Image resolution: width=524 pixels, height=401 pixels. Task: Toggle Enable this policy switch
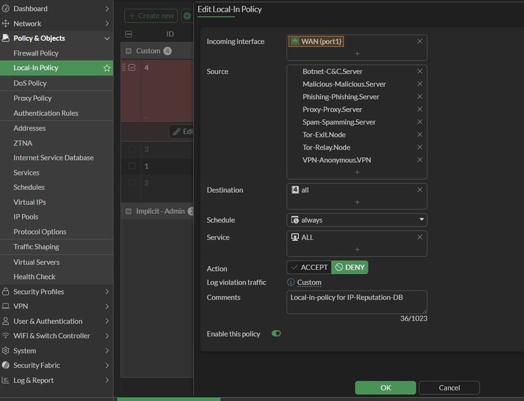(x=276, y=334)
